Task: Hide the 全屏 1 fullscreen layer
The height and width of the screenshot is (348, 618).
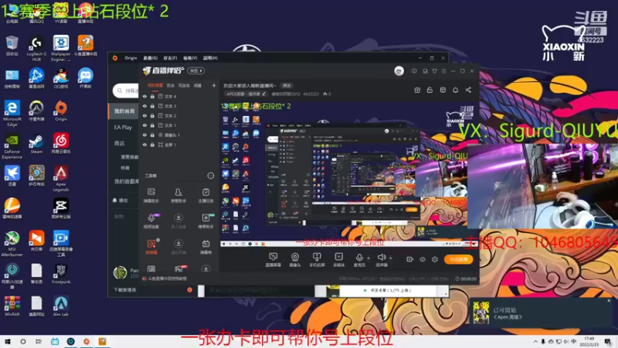Action: tap(144, 145)
